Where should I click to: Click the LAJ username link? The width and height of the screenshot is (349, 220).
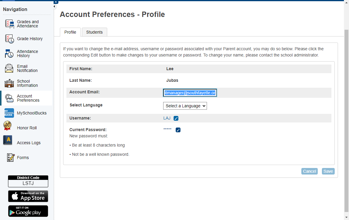[x=167, y=118]
